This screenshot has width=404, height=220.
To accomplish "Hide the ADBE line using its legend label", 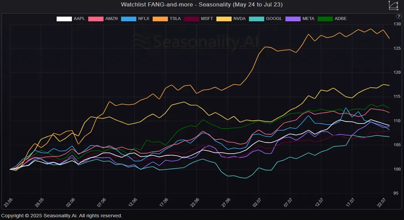I will [340, 19].
